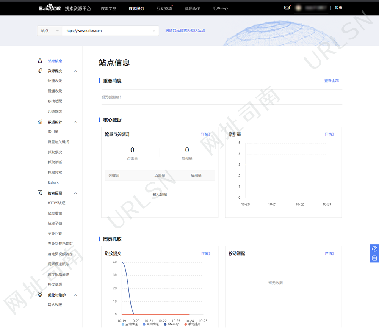Collapse the 资源提交 sidebar section chevron
Viewport: 379px width, 328px height.
pyautogui.click(x=75, y=71)
